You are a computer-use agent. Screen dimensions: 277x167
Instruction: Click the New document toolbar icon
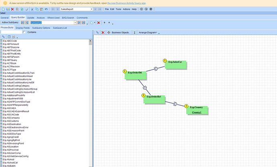click(x=3, y=9)
